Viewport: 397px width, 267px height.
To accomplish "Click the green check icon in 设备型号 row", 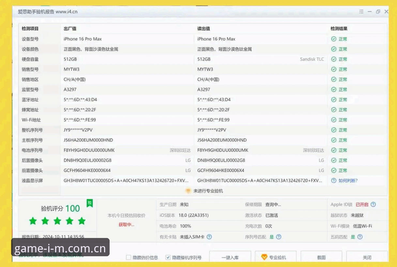I will tap(334, 39).
